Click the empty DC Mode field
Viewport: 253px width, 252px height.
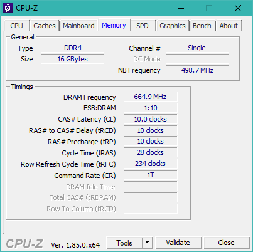pos(197,59)
